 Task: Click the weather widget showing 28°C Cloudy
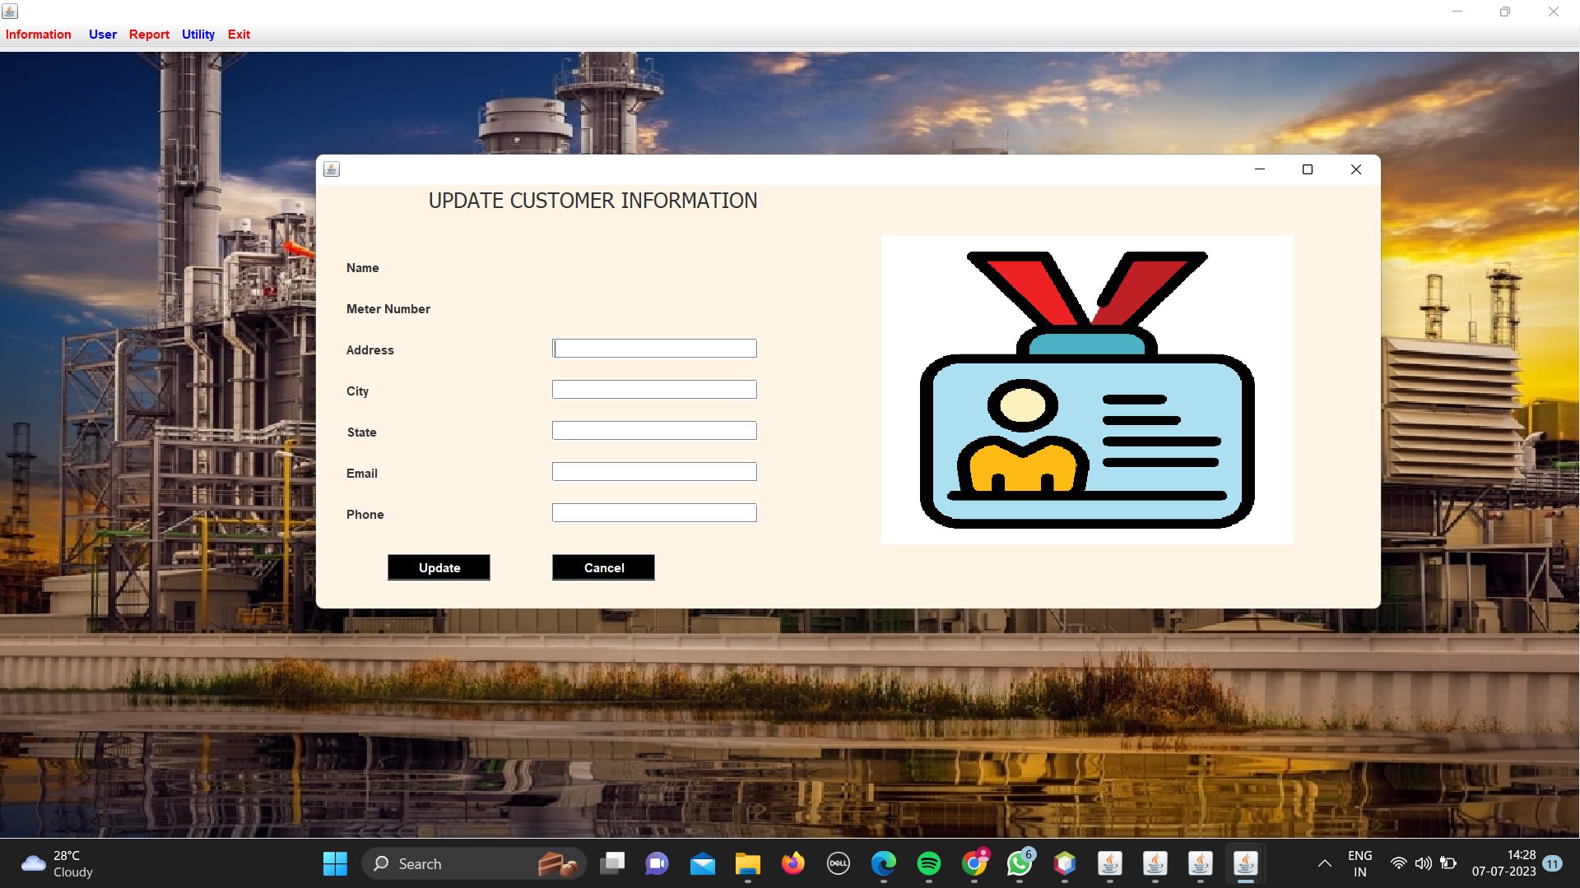tap(56, 863)
